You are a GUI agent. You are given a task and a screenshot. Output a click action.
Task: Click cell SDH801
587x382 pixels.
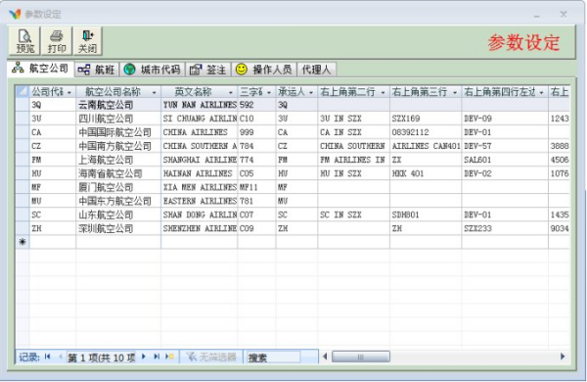click(x=426, y=215)
